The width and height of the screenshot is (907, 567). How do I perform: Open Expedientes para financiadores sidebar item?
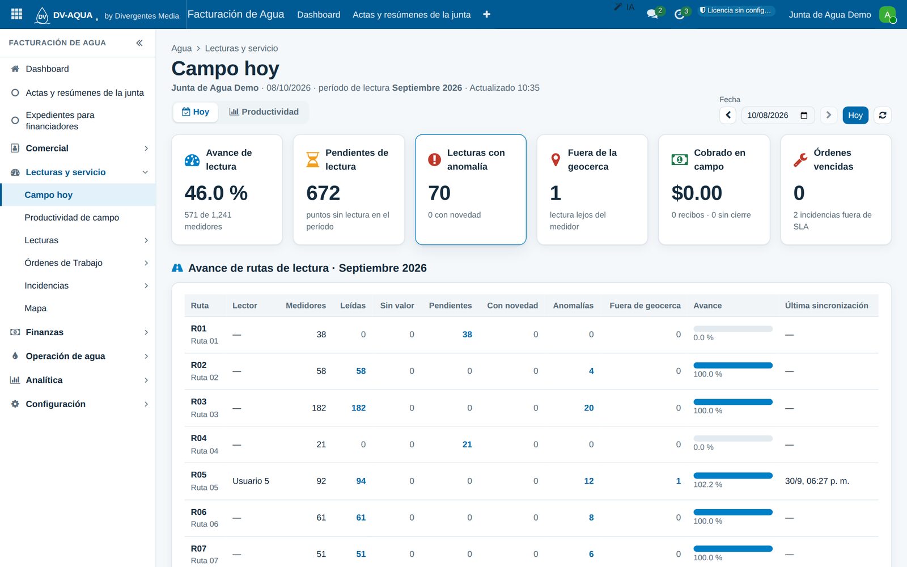(x=78, y=120)
